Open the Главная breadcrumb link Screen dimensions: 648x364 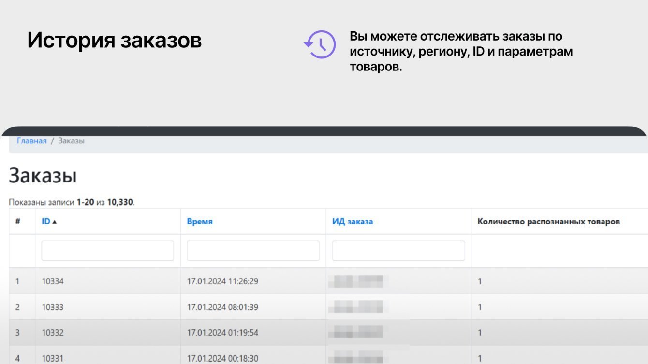(x=32, y=141)
